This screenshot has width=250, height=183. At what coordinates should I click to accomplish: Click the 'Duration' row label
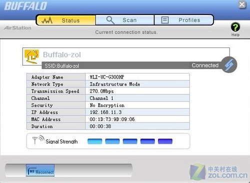point(42,126)
